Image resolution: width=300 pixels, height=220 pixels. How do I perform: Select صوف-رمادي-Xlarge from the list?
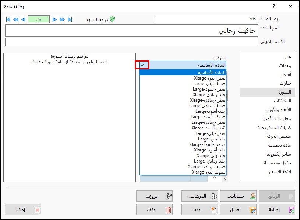(x=183, y=167)
